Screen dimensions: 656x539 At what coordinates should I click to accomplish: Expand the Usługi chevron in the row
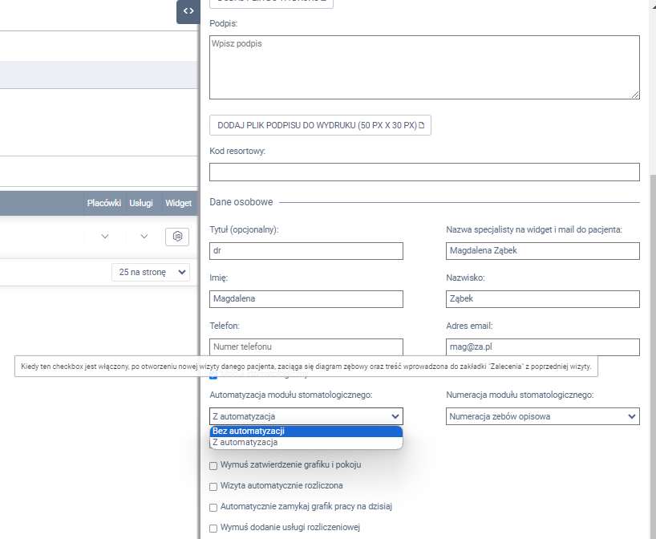(x=144, y=237)
